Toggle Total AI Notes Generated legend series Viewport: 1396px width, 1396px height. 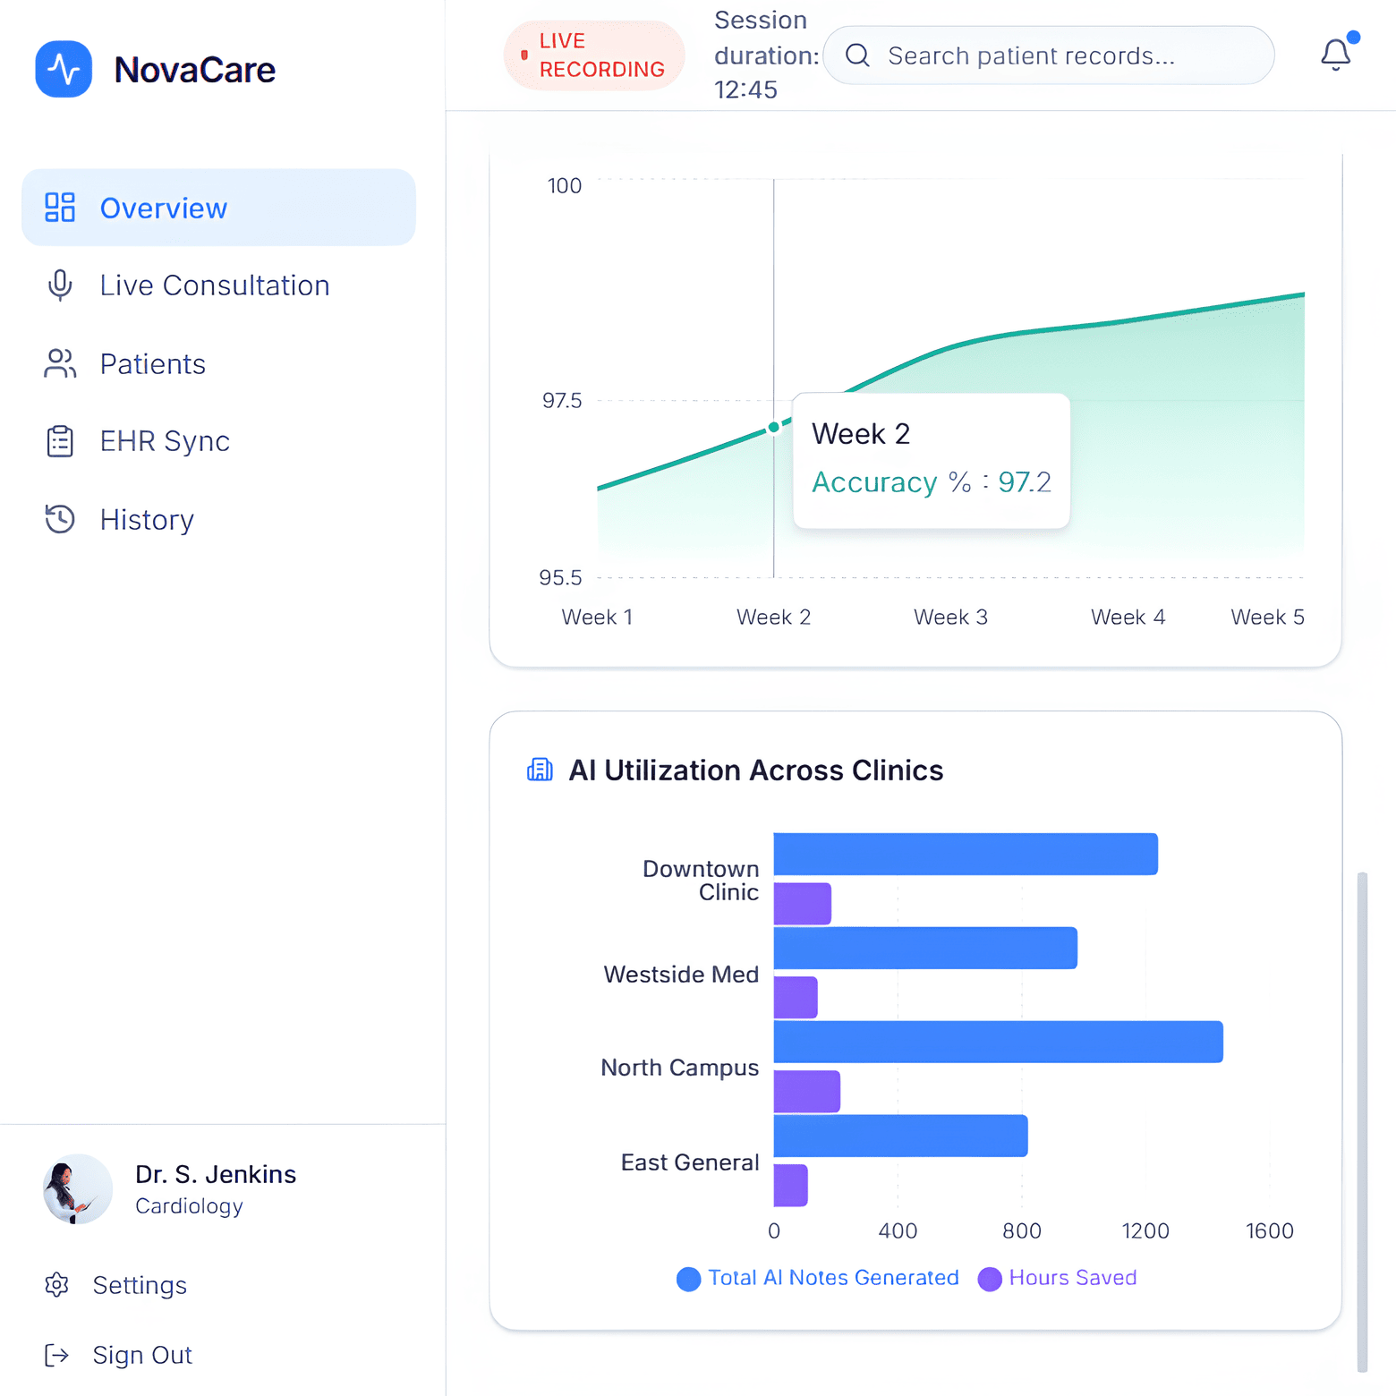[x=818, y=1278]
